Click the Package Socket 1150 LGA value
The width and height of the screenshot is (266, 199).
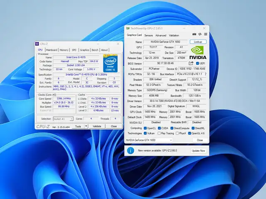pos(76,65)
